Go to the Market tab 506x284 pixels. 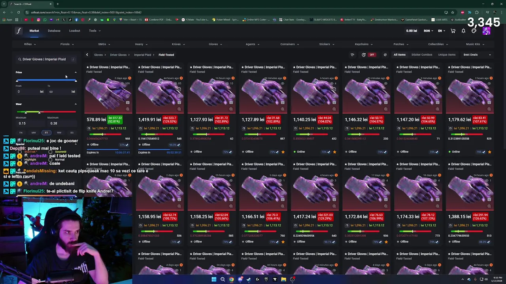click(x=34, y=31)
